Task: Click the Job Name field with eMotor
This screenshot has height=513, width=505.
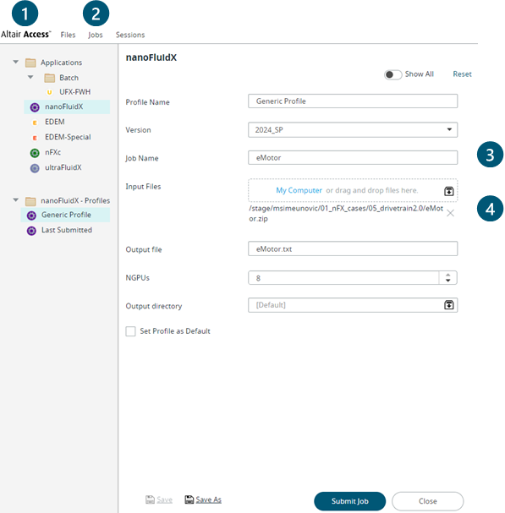Action: (x=353, y=158)
